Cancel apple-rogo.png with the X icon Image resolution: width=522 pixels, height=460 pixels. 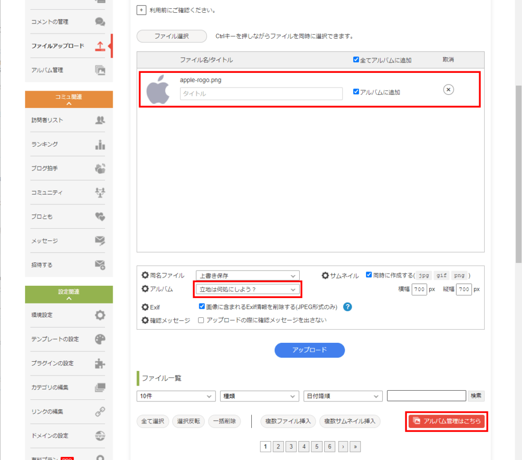point(448,90)
